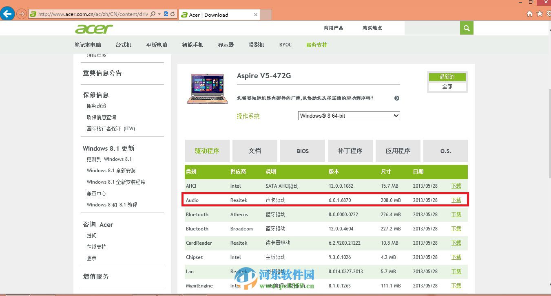Toggle the 最新的 filter option

pos(447,77)
